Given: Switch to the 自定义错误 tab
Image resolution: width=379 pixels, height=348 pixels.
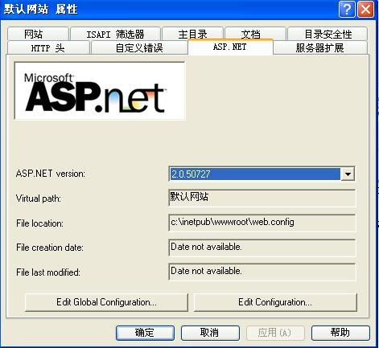Looking at the screenshot, I should (x=139, y=48).
